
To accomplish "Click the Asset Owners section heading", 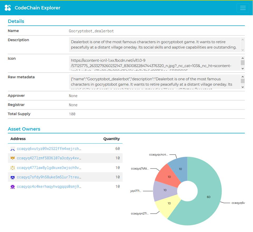I will coord(24,129).
